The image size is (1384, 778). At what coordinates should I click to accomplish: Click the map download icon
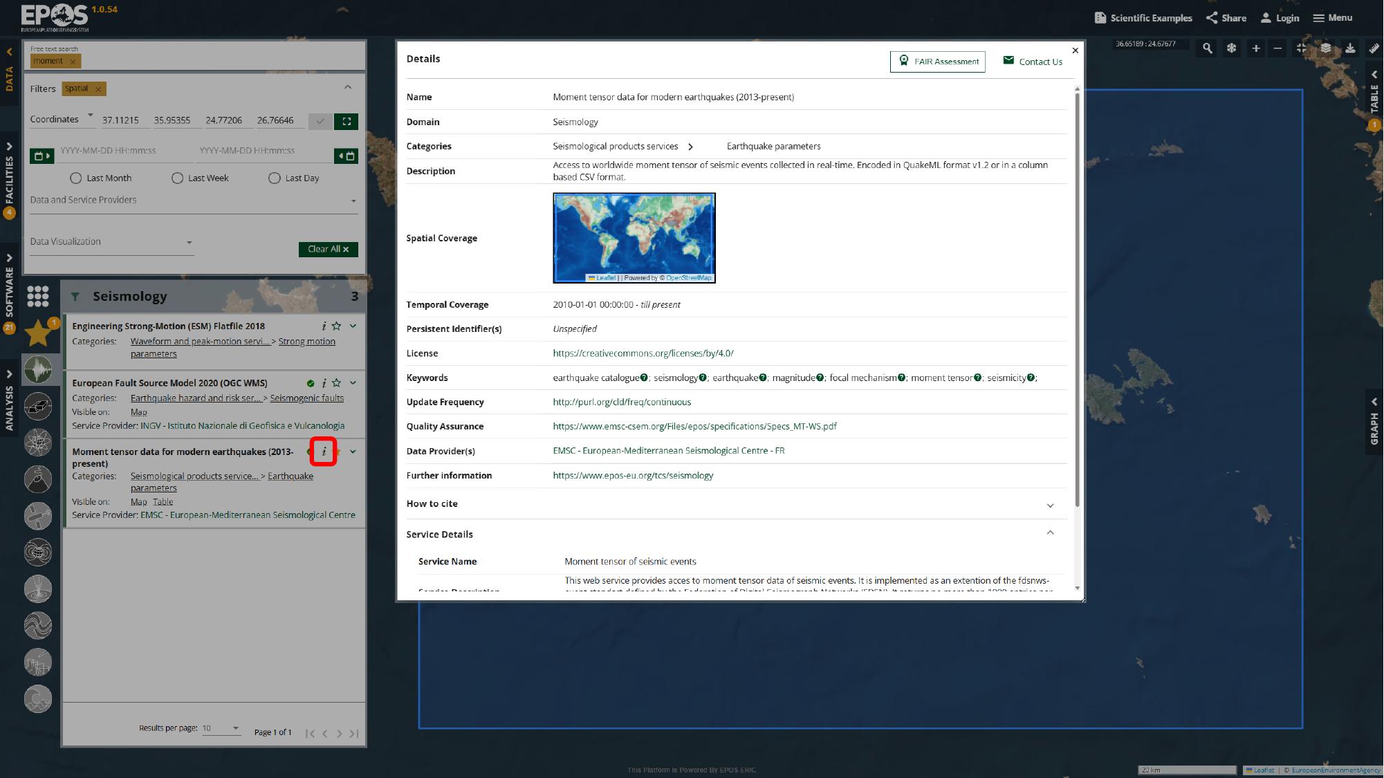point(1349,48)
